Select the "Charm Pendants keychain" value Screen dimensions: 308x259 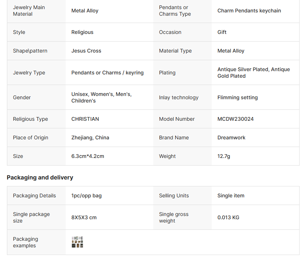(x=249, y=11)
